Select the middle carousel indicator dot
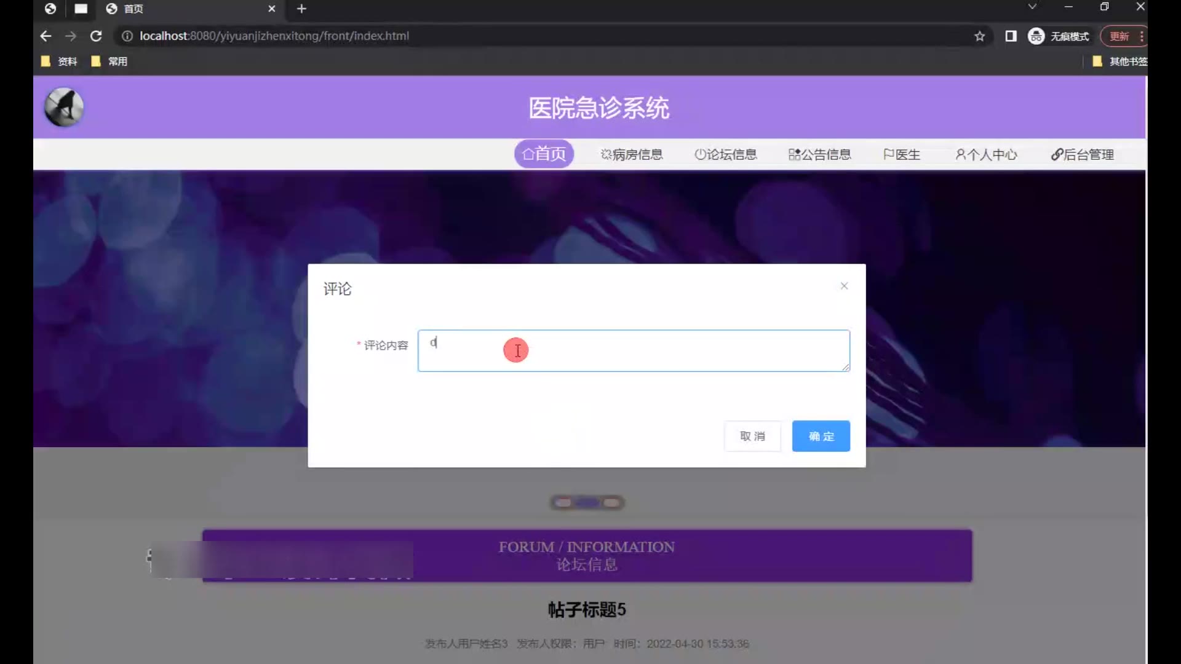 click(587, 503)
